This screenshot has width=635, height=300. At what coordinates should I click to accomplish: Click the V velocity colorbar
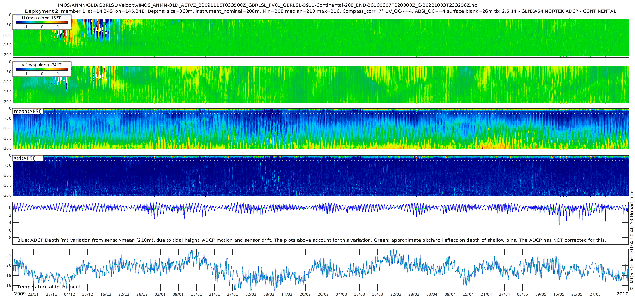pos(42,70)
